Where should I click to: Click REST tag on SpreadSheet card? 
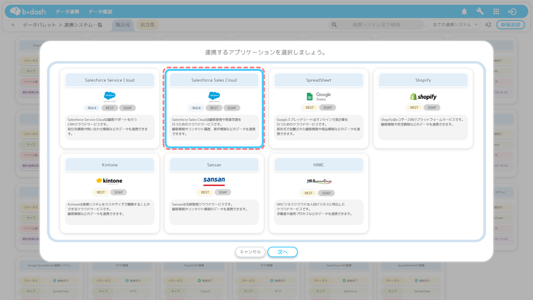pyautogui.click(x=310, y=108)
